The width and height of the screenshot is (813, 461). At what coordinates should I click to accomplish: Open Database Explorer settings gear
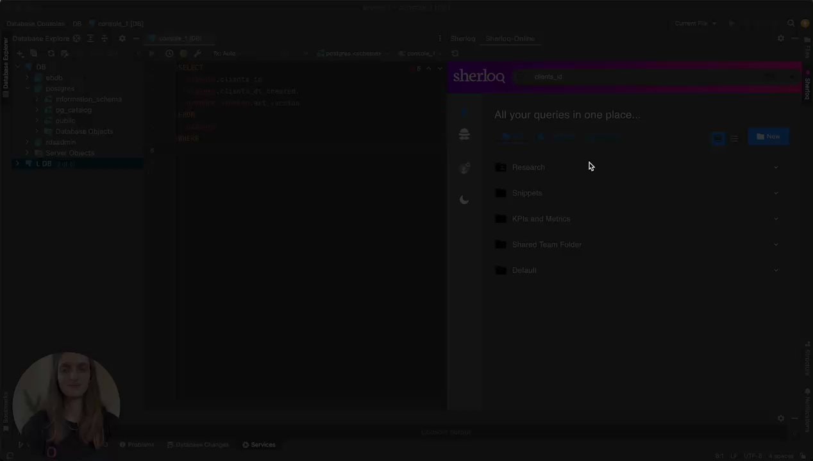(x=122, y=38)
